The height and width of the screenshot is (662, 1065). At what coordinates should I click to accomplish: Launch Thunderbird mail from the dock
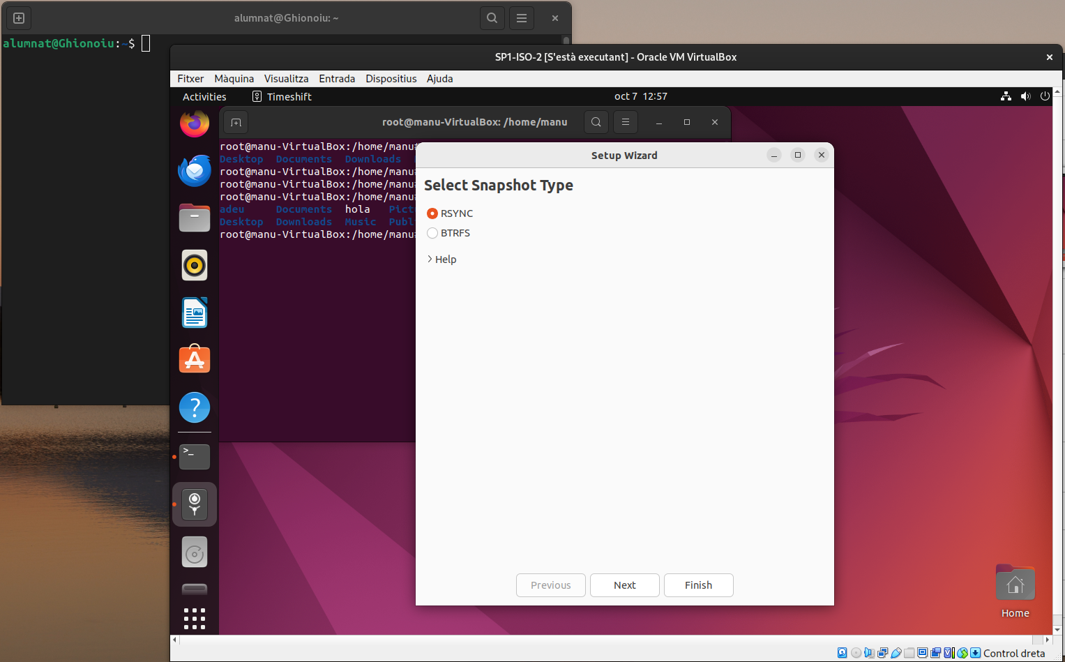(195, 171)
